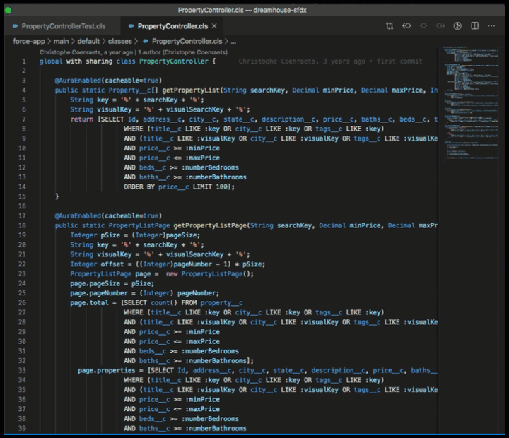Screen dimensions: 509x438
Task: Open previous revision arrow icon
Action: tap(406, 25)
